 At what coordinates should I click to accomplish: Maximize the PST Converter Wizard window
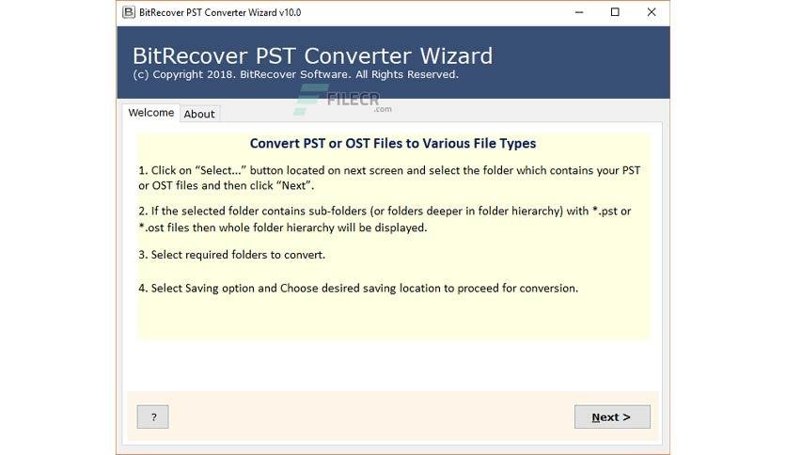[615, 12]
